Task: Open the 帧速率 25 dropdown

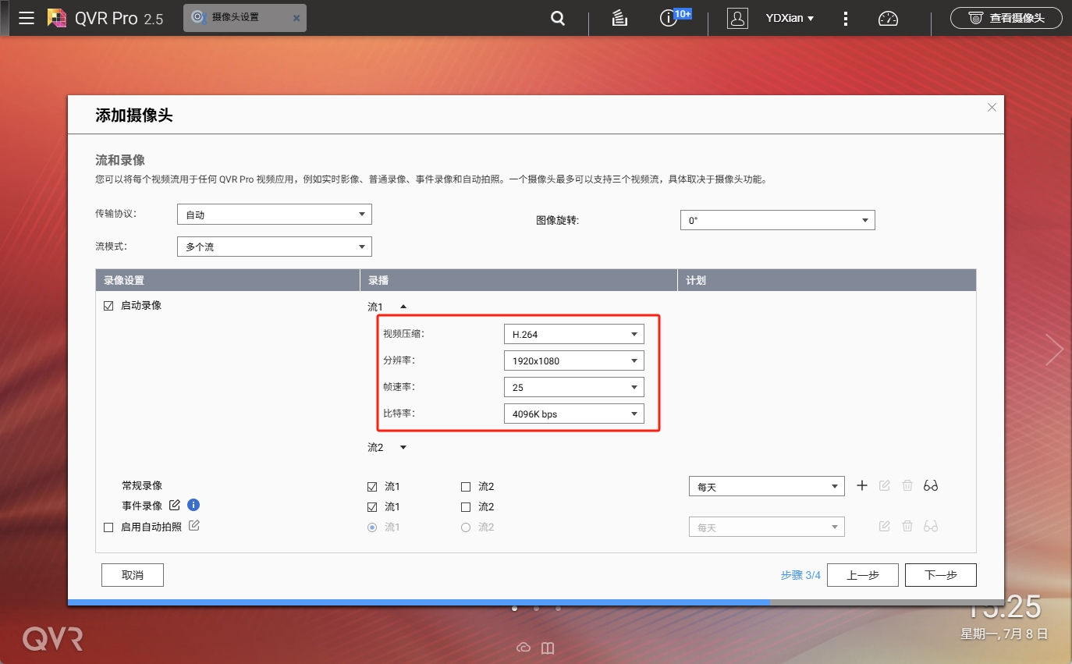Action: 574,387
